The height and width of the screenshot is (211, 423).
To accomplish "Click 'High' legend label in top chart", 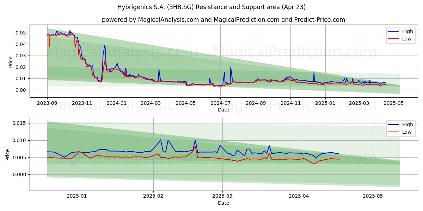I will 407,31.
